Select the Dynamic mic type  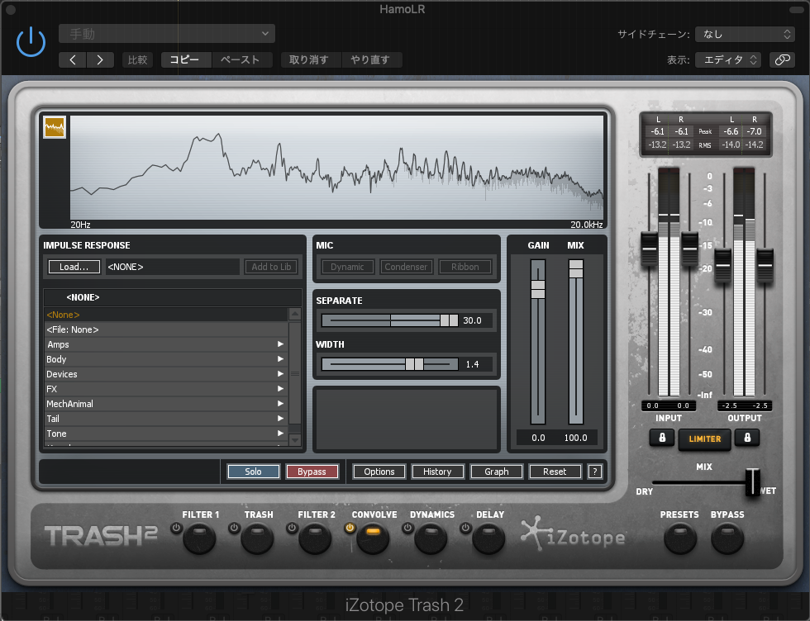pyautogui.click(x=348, y=267)
